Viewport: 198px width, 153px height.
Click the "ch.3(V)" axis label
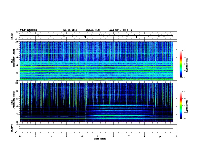coord(12,128)
